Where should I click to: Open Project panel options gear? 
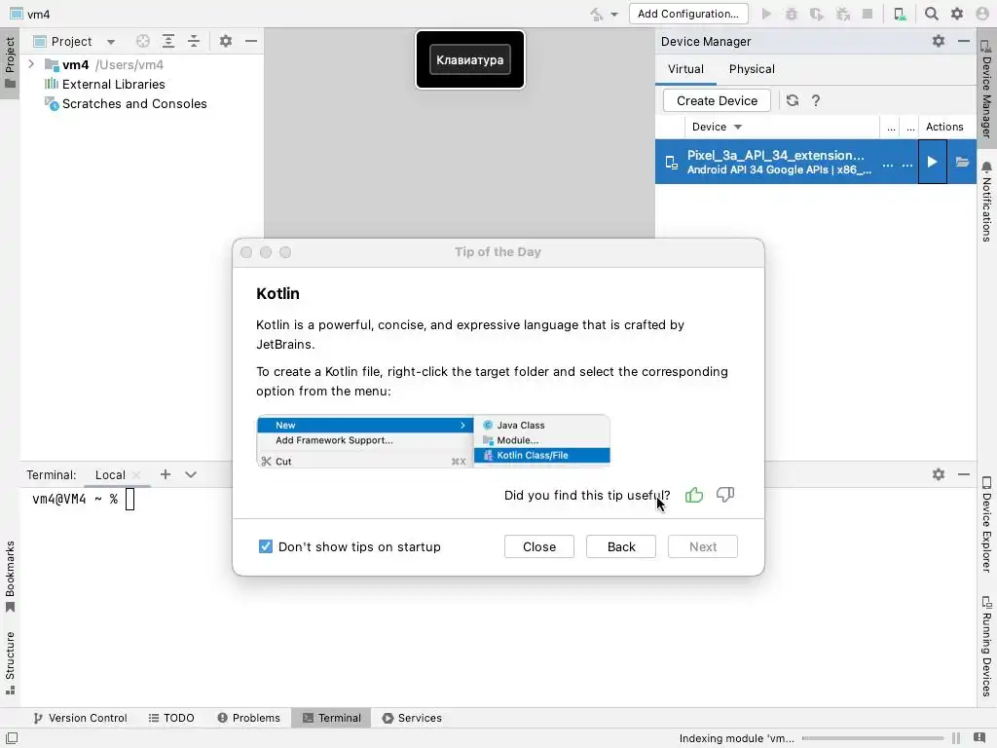tap(226, 41)
